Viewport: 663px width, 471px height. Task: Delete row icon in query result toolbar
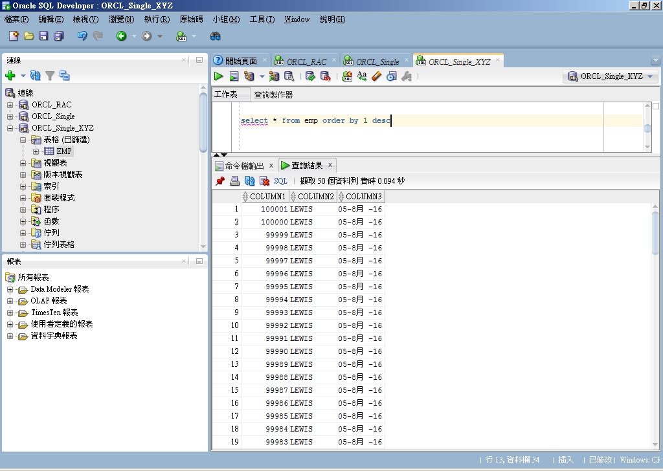(x=265, y=181)
